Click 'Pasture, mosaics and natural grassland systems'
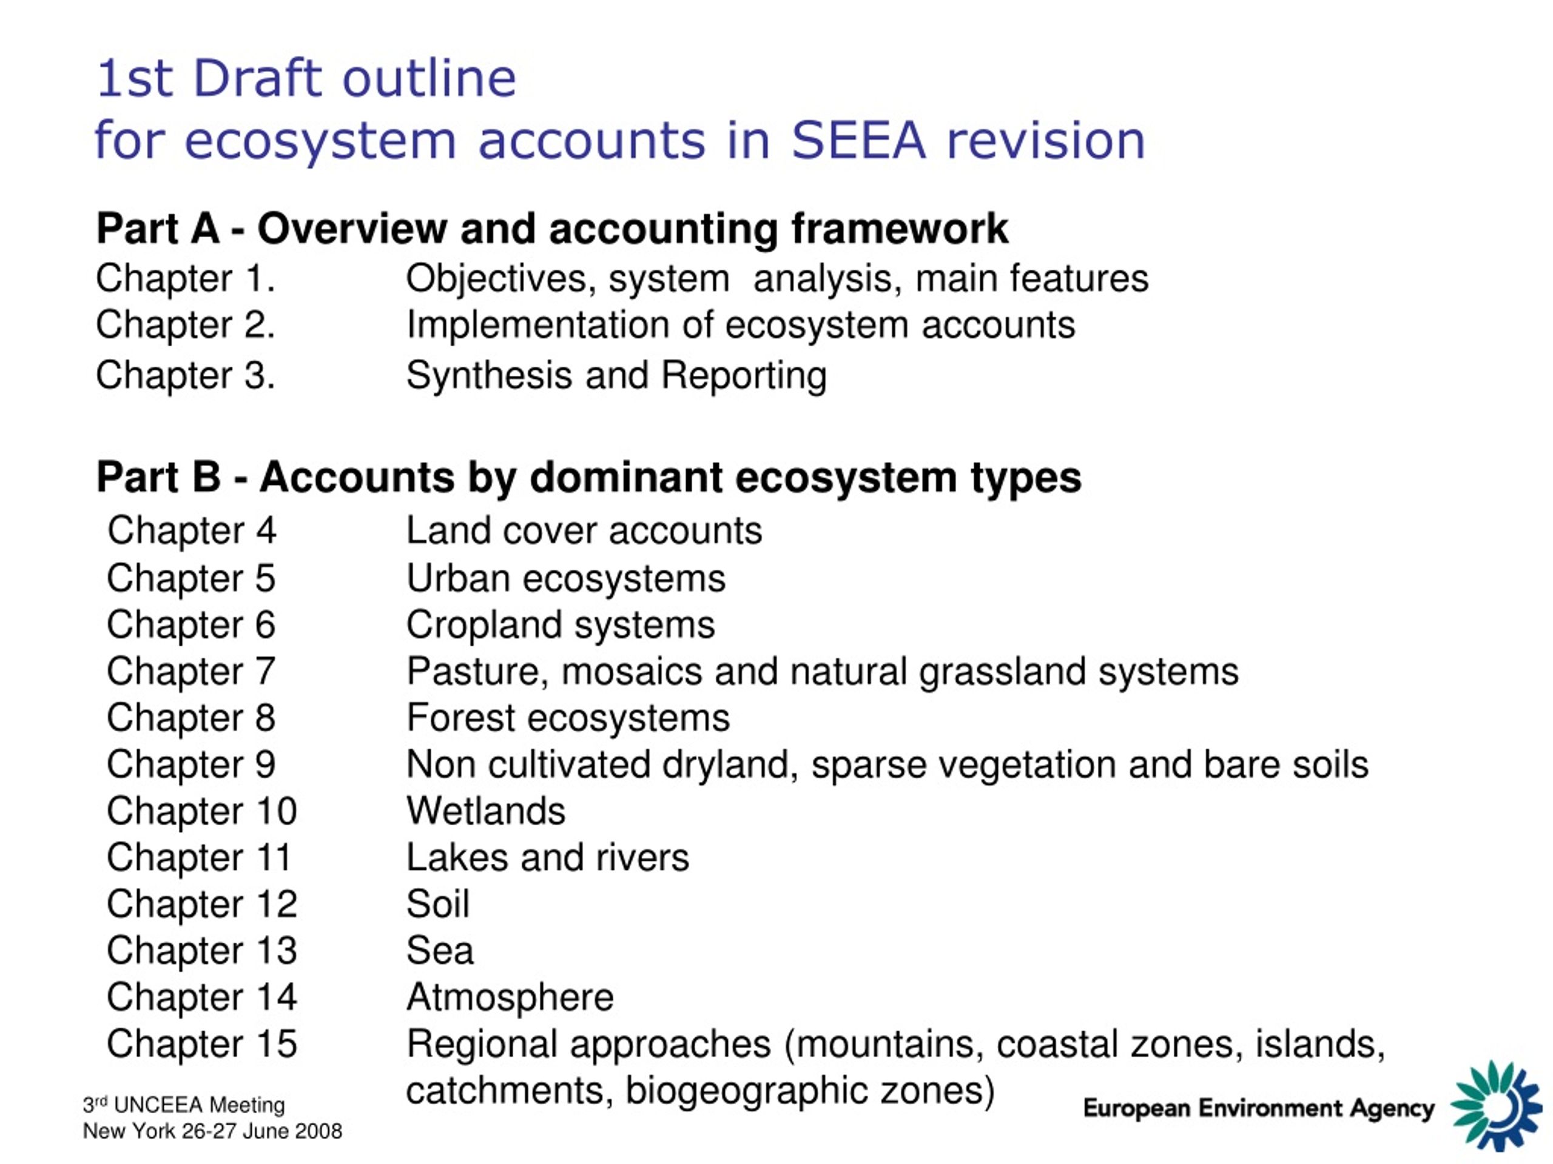 (823, 672)
